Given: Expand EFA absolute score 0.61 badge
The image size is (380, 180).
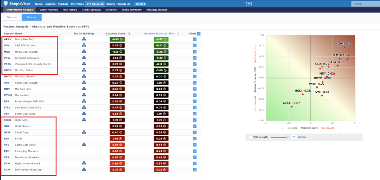Looking at the screenshot, I should pyautogui.click(x=117, y=138).
